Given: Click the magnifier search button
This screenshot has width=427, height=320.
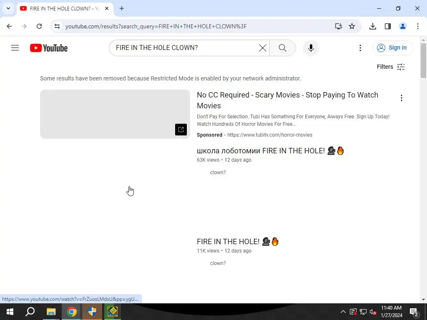Looking at the screenshot, I should pos(282,48).
